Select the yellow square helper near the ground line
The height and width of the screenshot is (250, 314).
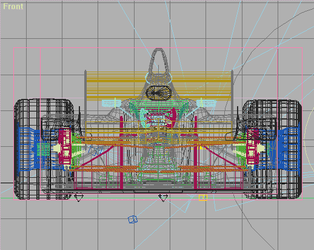click(x=203, y=198)
